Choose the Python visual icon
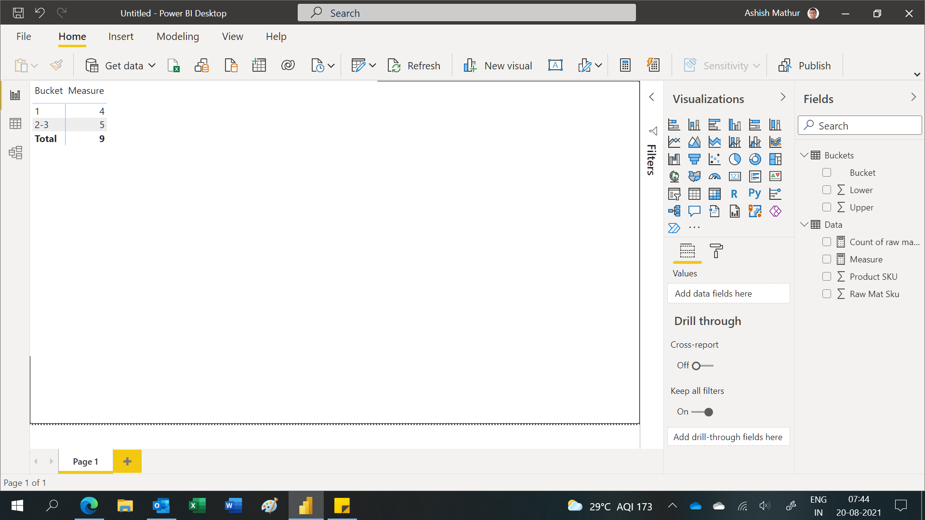 pyautogui.click(x=755, y=194)
